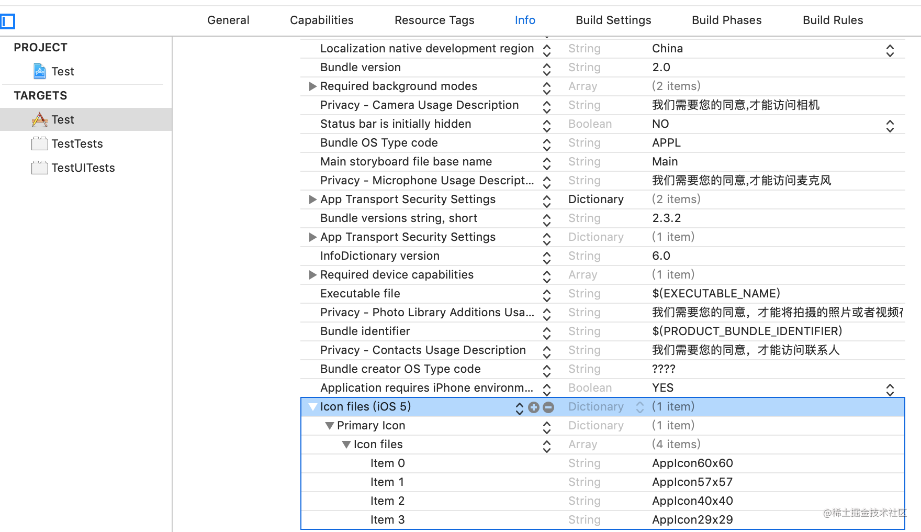Screen dimensions: 921x532
Task: Add a row with the plus icon on Icon files (iOS 5)
Action: 534,407
